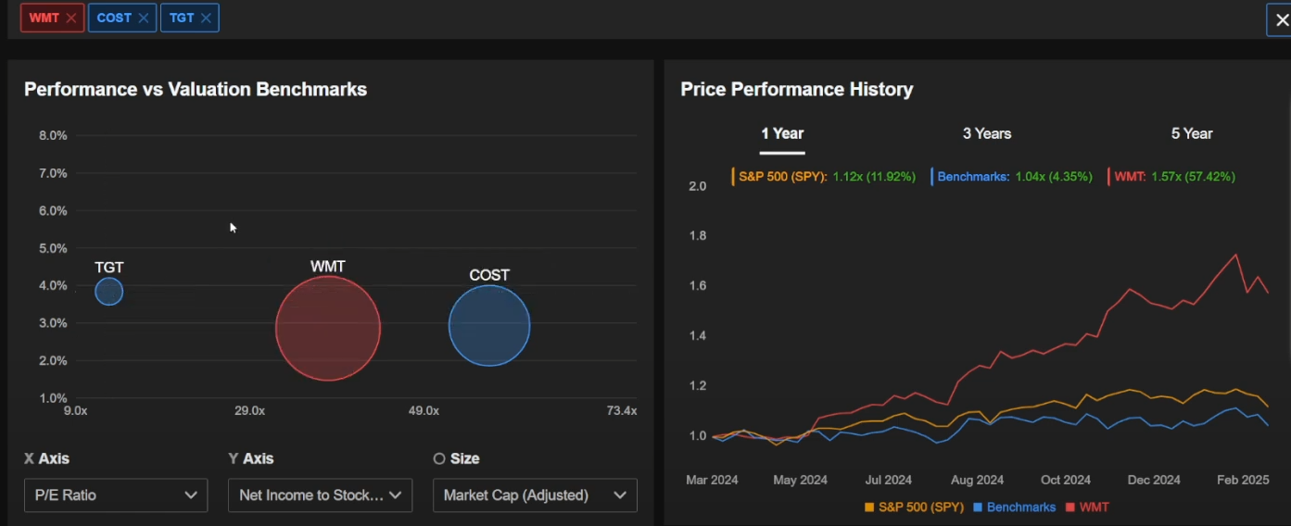The image size is (1291, 526).
Task: Open the X Axis P/E Ratio dropdown
Action: pyautogui.click(x=116, y=495)
